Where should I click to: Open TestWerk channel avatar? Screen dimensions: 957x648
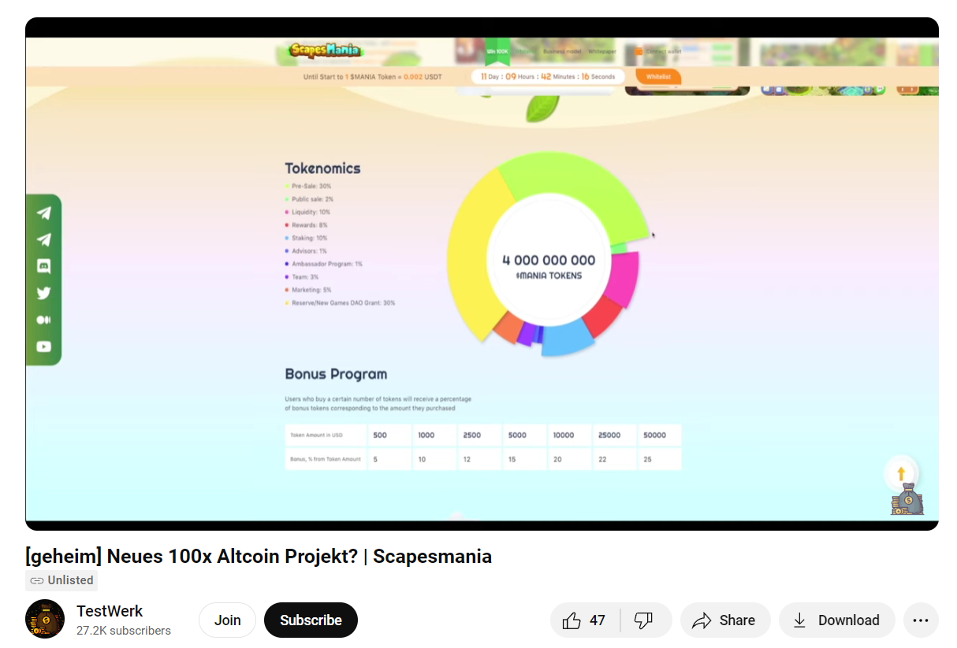[45, 620]
